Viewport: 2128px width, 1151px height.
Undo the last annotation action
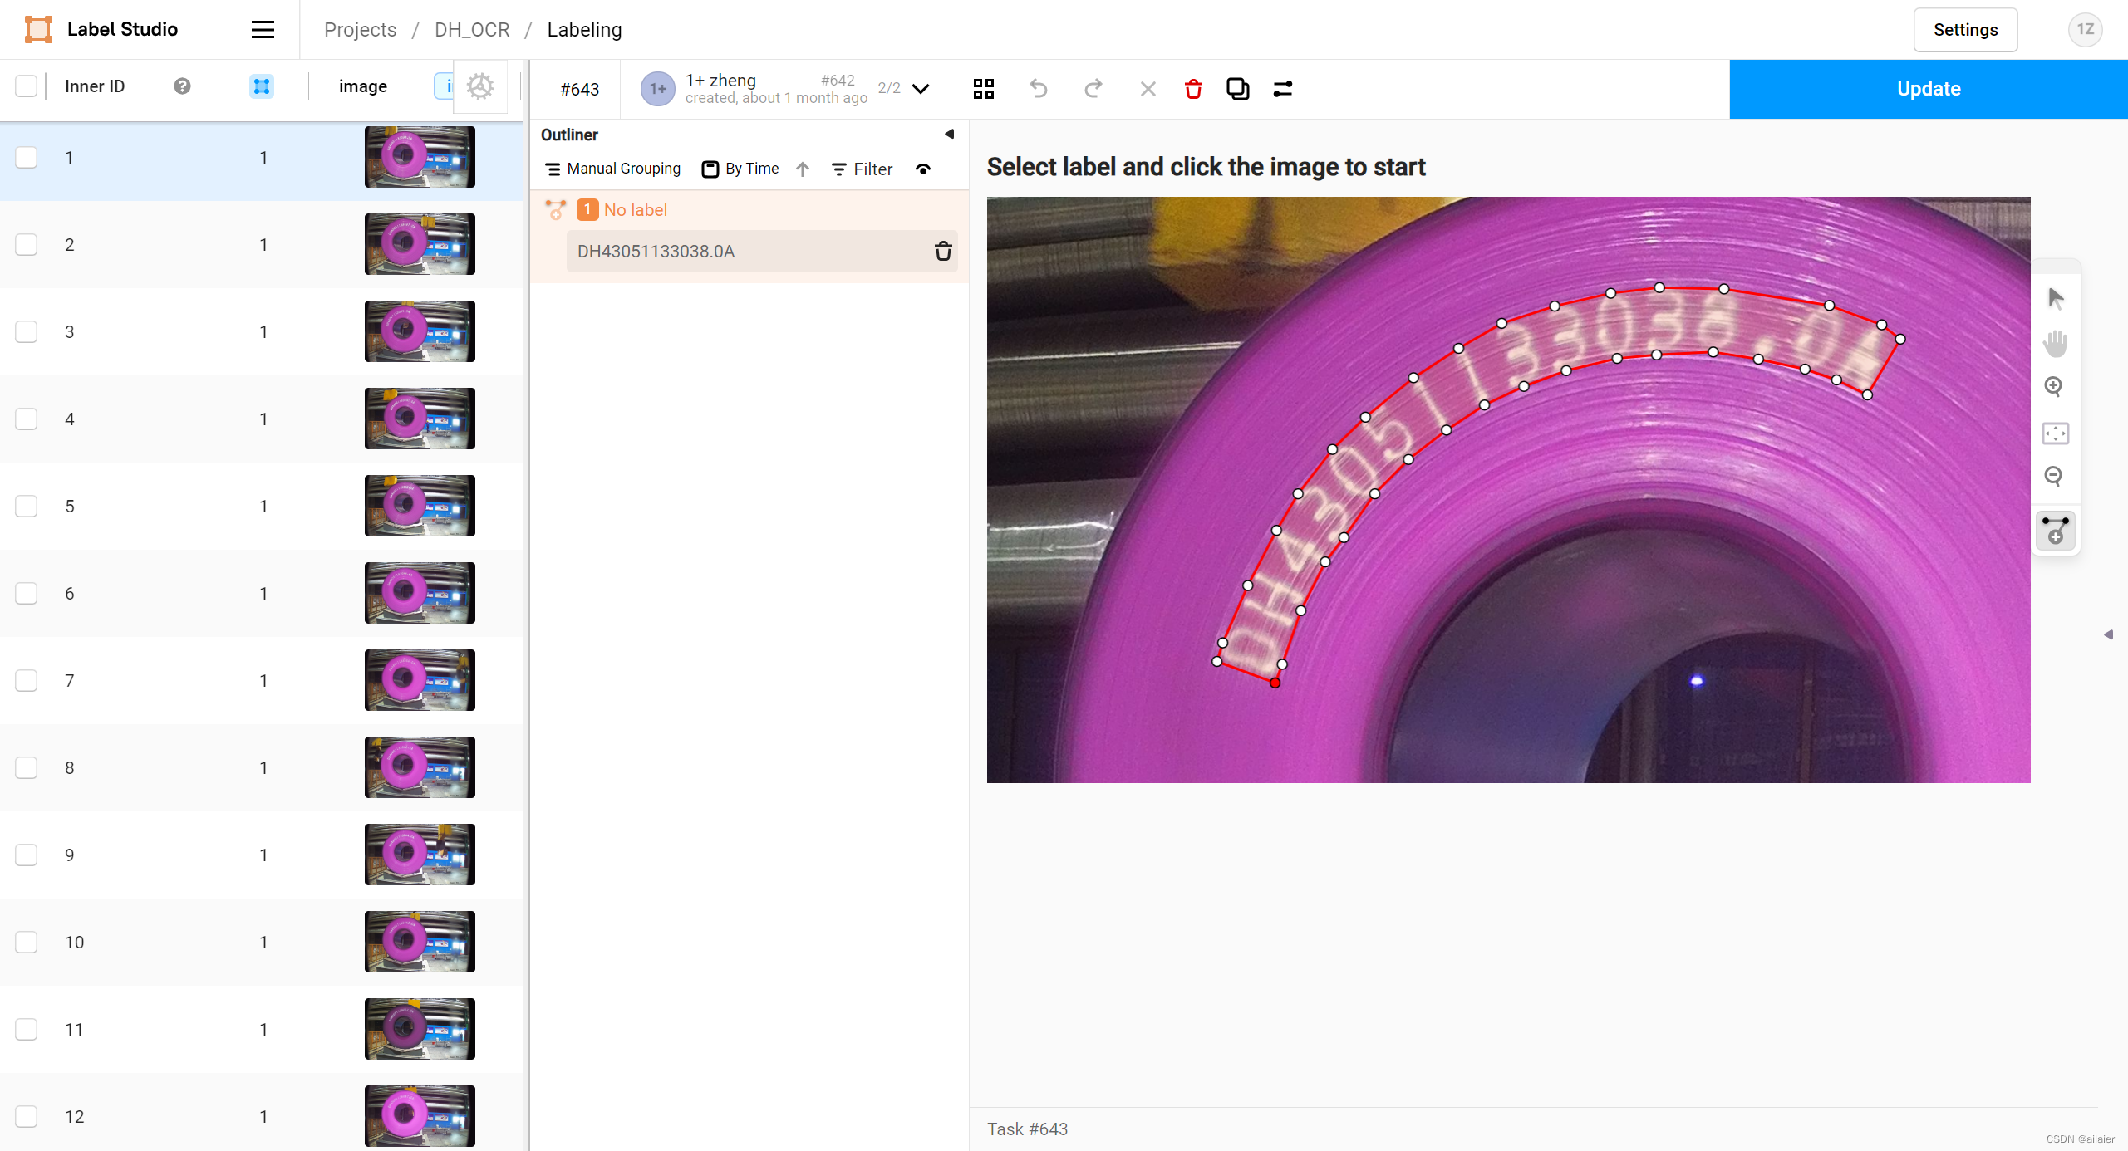pos(1039,89)
